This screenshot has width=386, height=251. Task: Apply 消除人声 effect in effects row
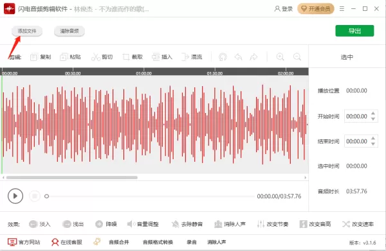230,224
